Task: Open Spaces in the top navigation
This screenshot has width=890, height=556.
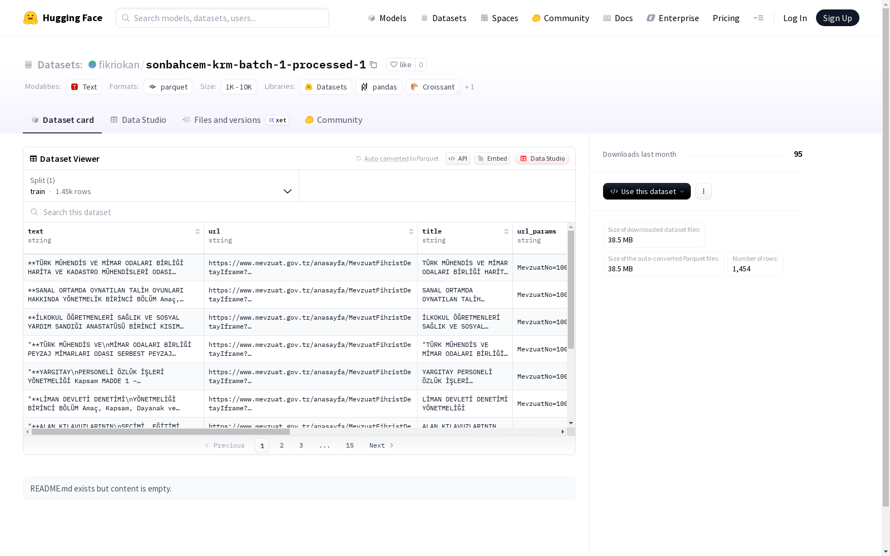Action: tap(499, 18)
